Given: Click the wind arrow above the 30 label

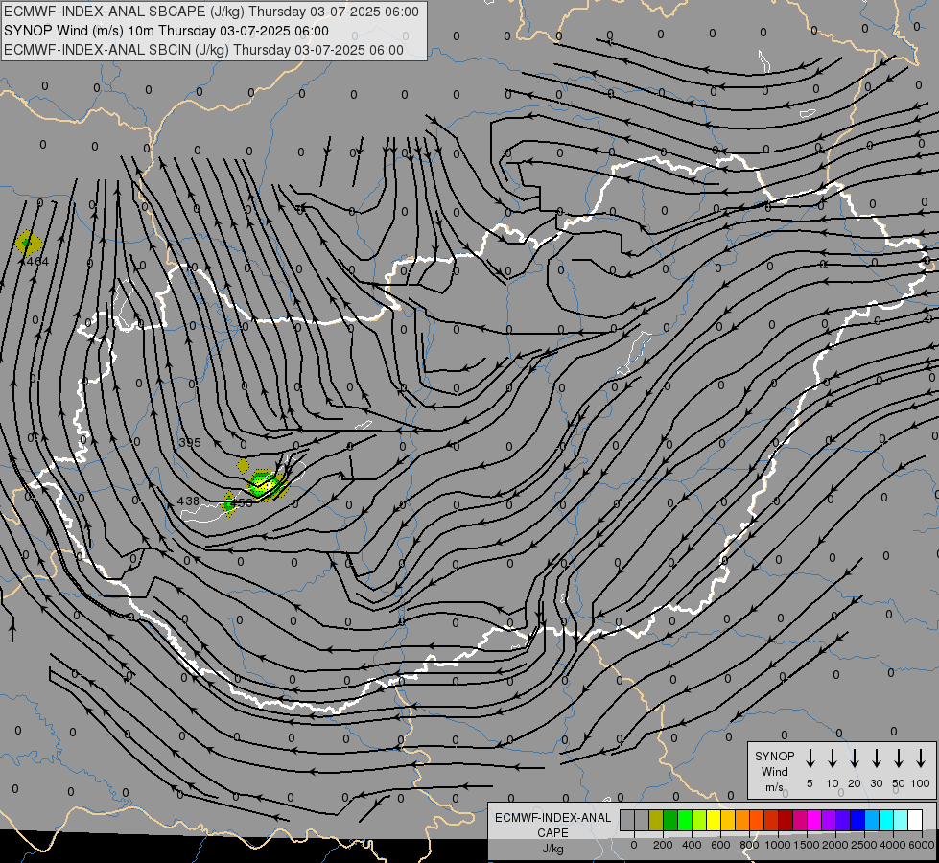Looking at the screenshot, I should click(876, 758).
